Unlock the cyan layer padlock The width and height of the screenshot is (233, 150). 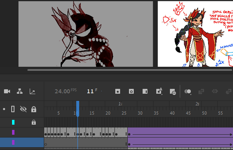(x=34, y=122)
